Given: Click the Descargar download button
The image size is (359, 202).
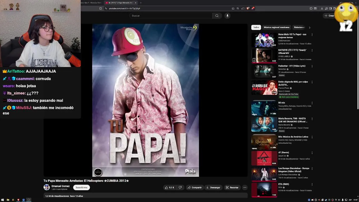Looking at the screenshot, I should (213, 187).
